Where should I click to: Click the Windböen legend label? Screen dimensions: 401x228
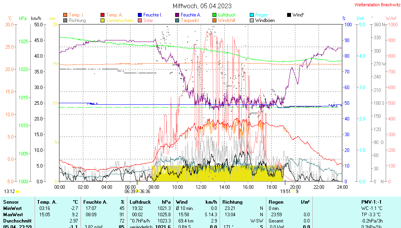(265, 20)
